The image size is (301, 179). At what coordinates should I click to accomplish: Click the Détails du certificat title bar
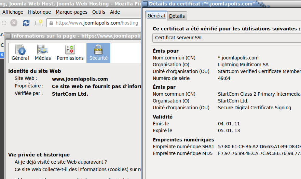pyautogui.click(x=221, y=4)
